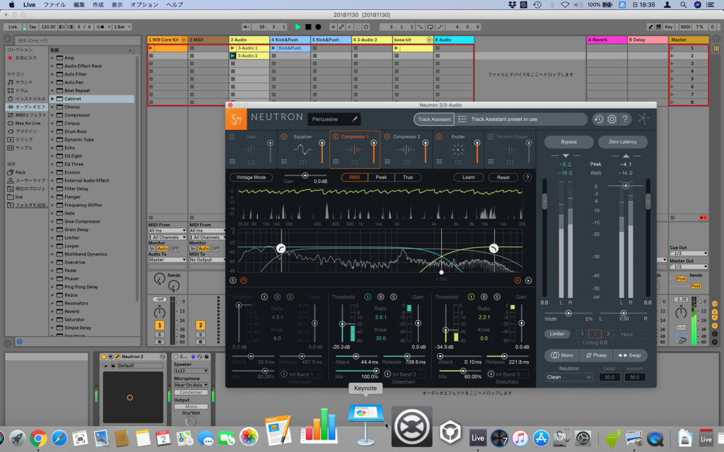
Task: Open Chrome from the Dock
Action: click(38, 438)
